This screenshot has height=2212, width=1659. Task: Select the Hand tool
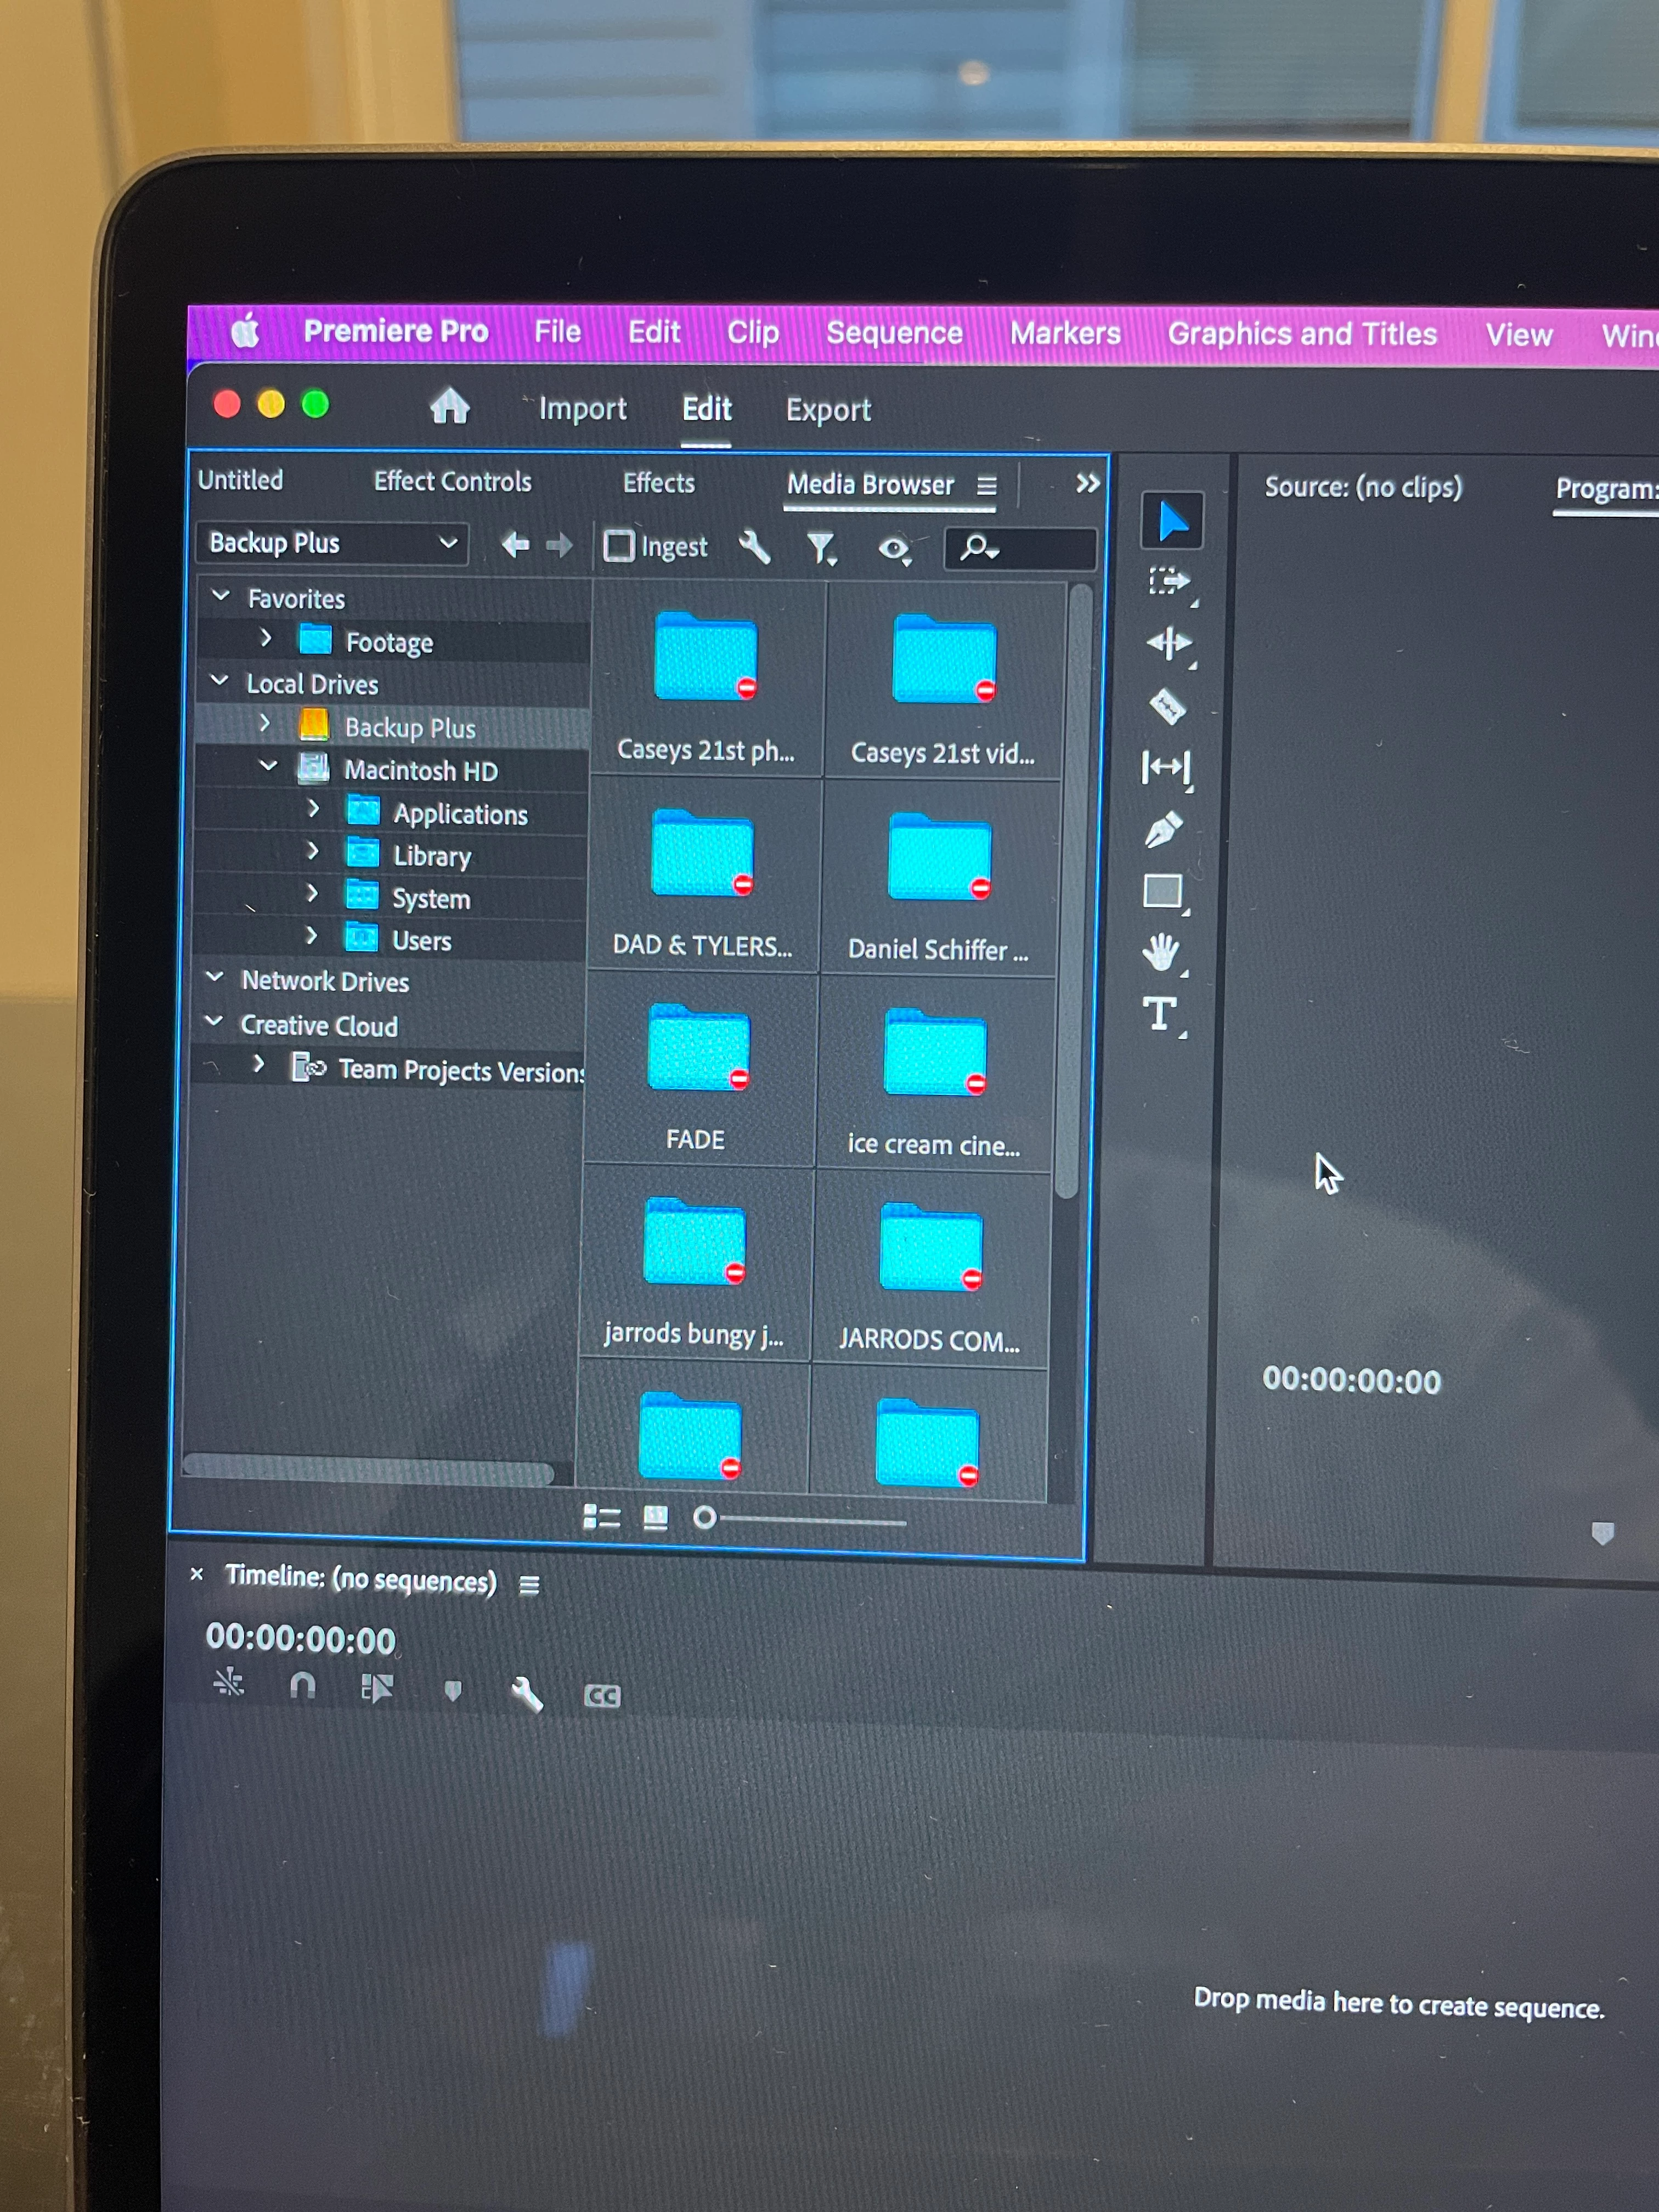[x=1160, y=952]
